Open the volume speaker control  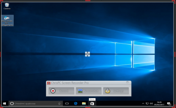(151, 103)
